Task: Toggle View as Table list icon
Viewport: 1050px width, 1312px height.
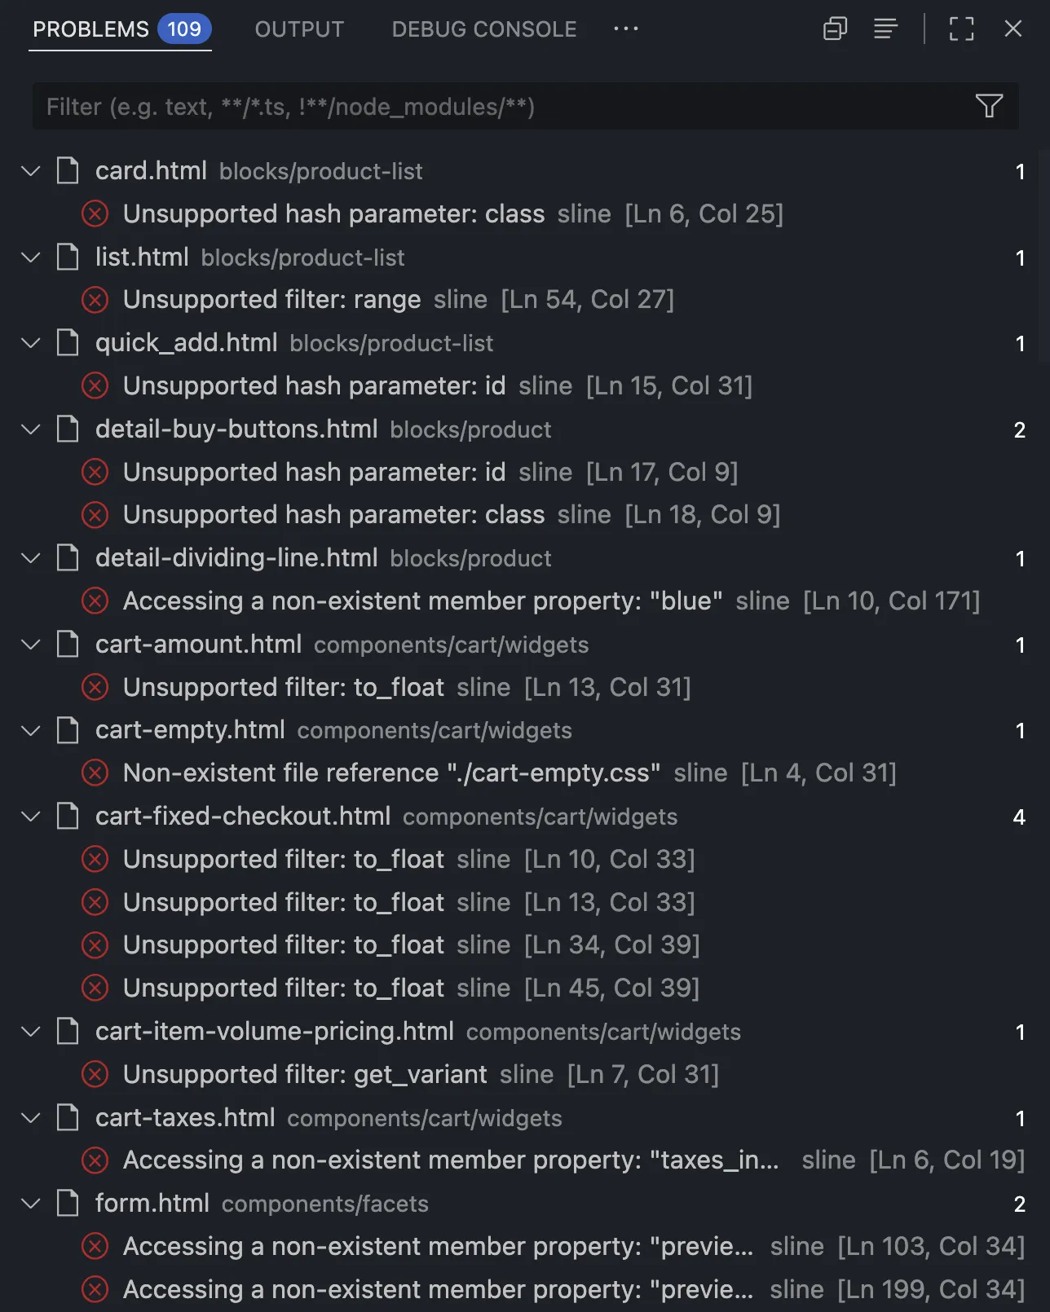Action: click(x=885, y=29)
